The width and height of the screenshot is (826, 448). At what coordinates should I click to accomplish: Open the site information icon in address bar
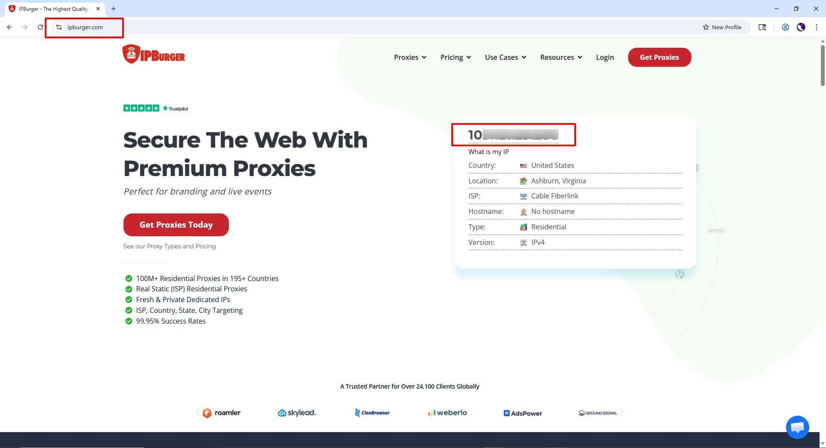(x=59, y=27)
